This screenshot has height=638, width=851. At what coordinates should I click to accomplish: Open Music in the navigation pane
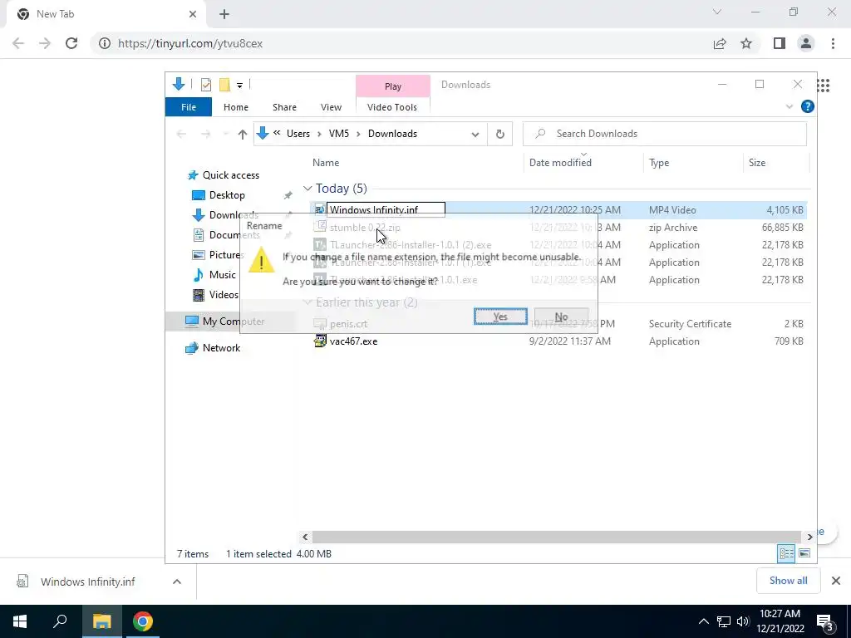(223, 274)
